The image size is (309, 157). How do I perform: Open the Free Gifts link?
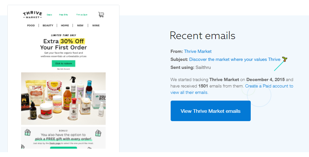coord(63,15)
